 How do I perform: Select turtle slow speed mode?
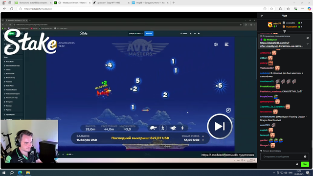click(x=153, y=128)
